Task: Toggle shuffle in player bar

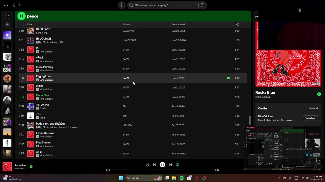Action: tap(148, 165)
